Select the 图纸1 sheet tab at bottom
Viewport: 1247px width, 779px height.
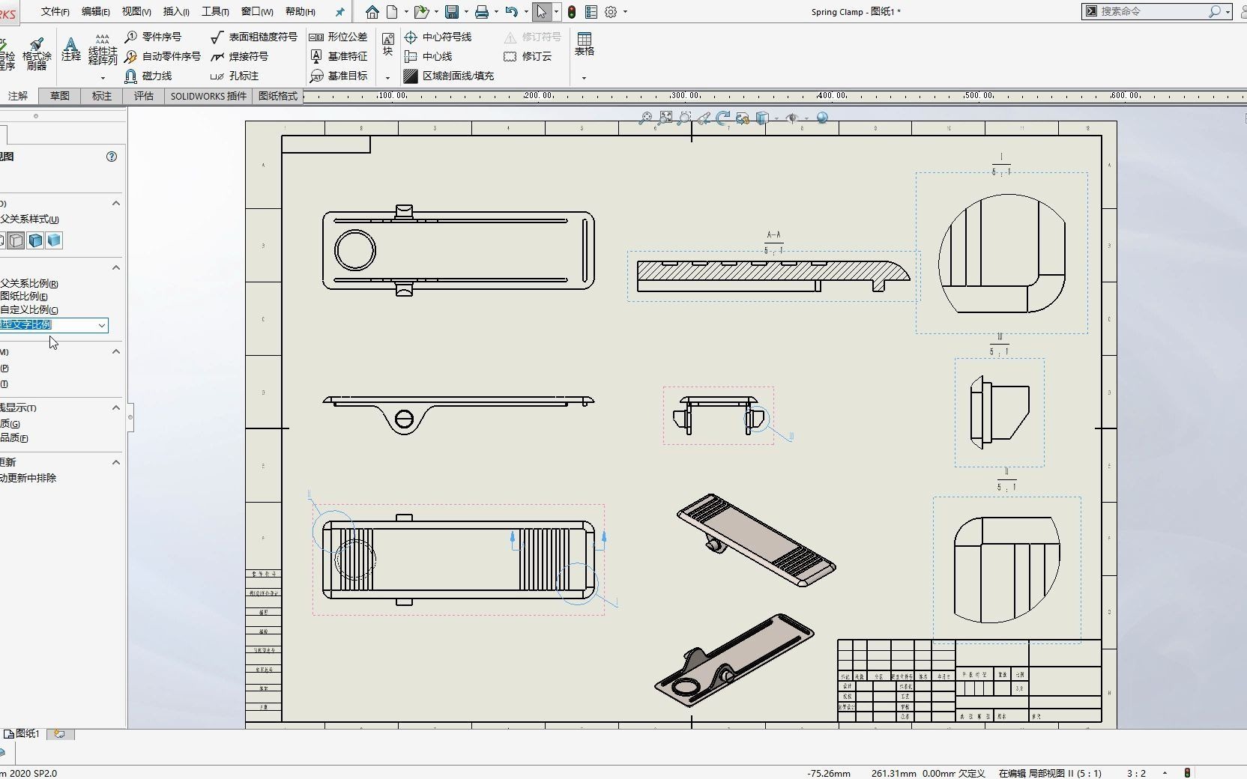pyautogui.click(x=25, y=735)
